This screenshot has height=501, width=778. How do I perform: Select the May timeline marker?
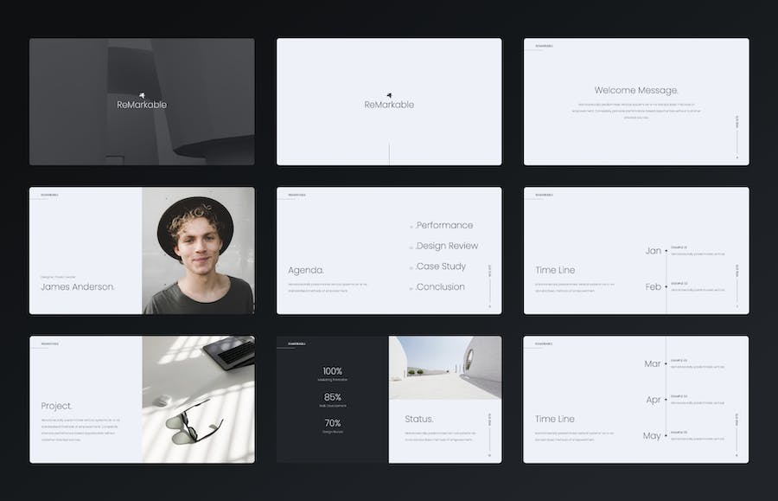click(652, 436)
